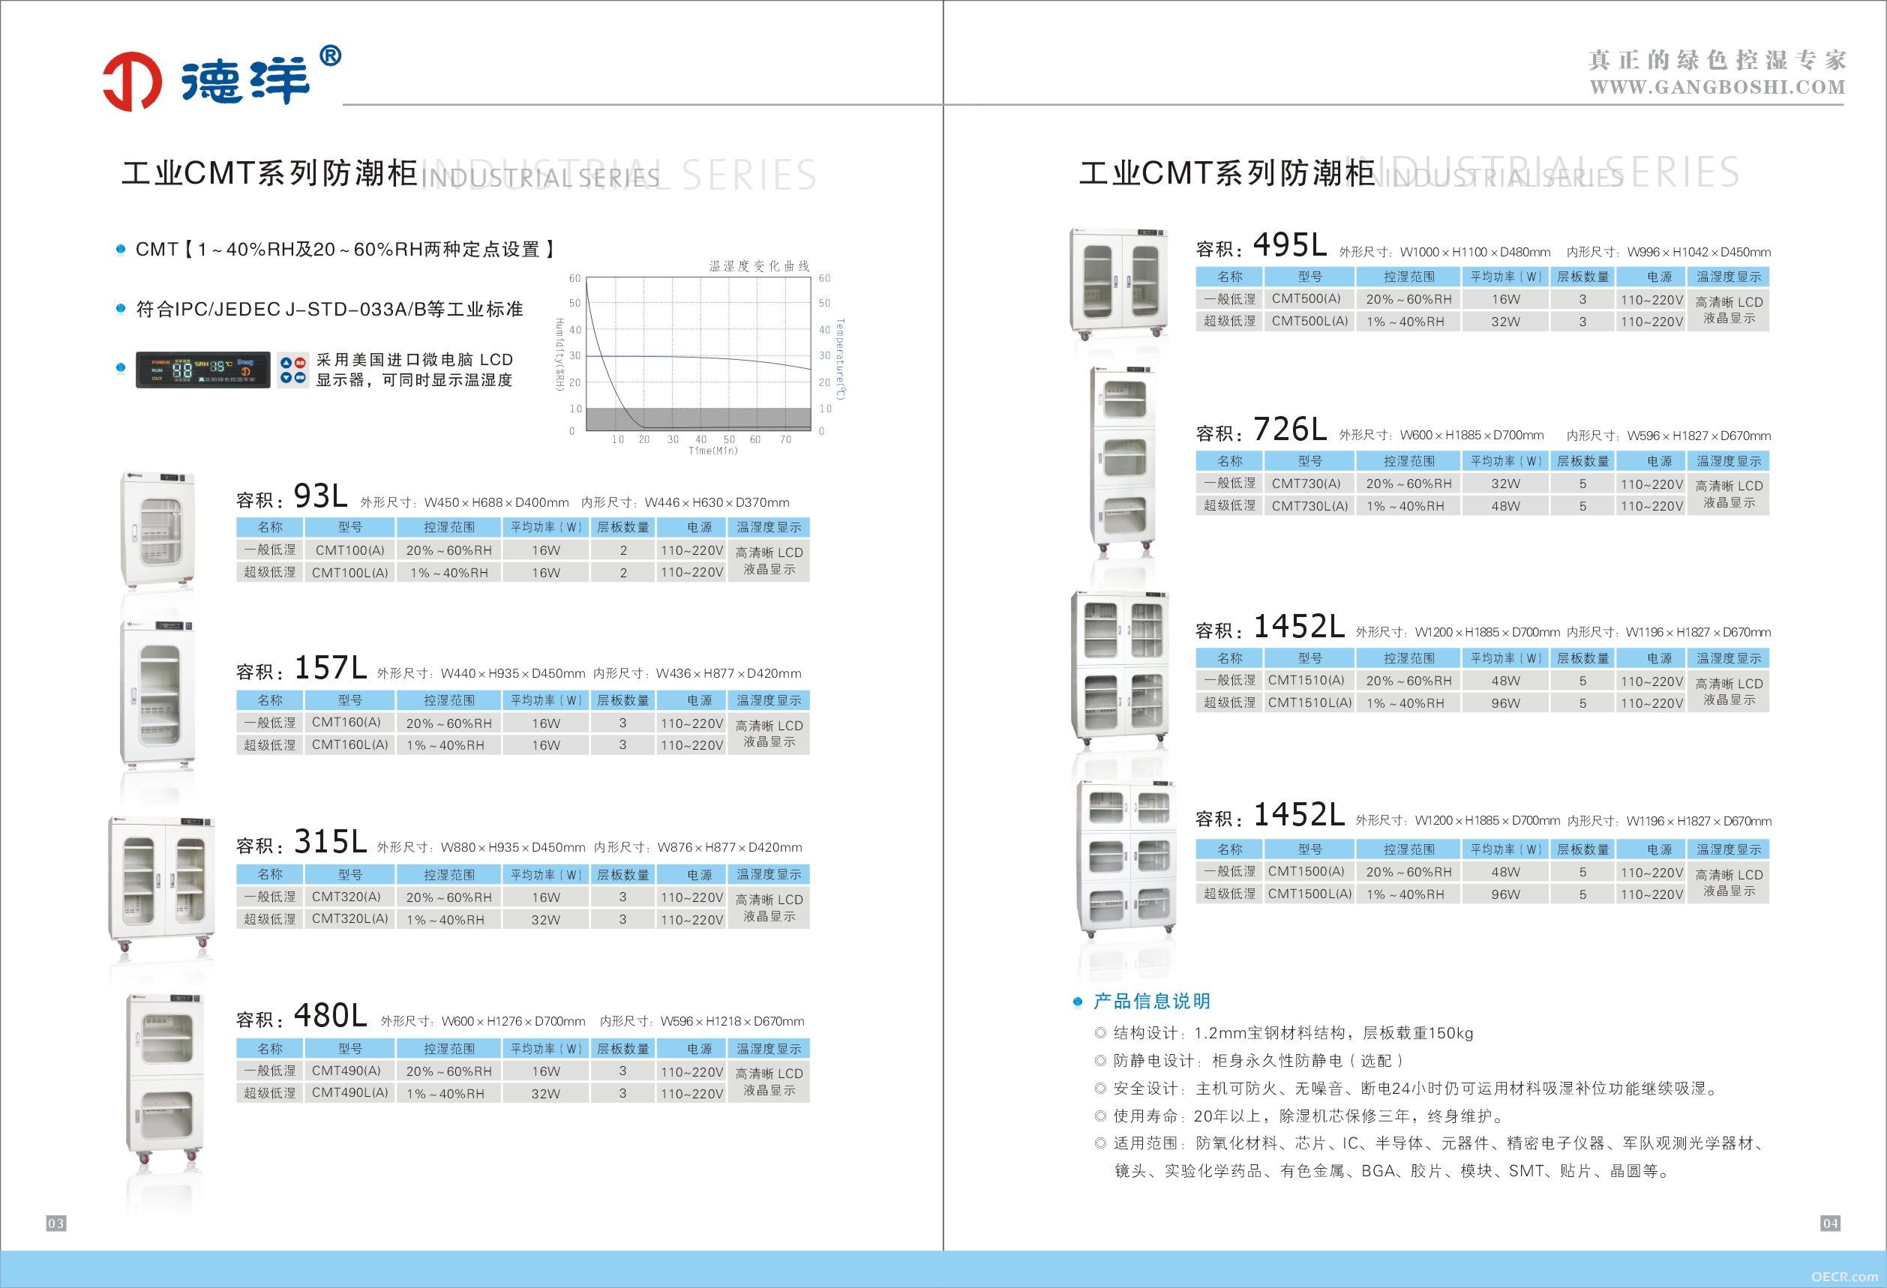Click the left page 工业CMT系列防潮柜 title
Image resolution: width=1887 pixels, height=1288 pixels.
269,173
